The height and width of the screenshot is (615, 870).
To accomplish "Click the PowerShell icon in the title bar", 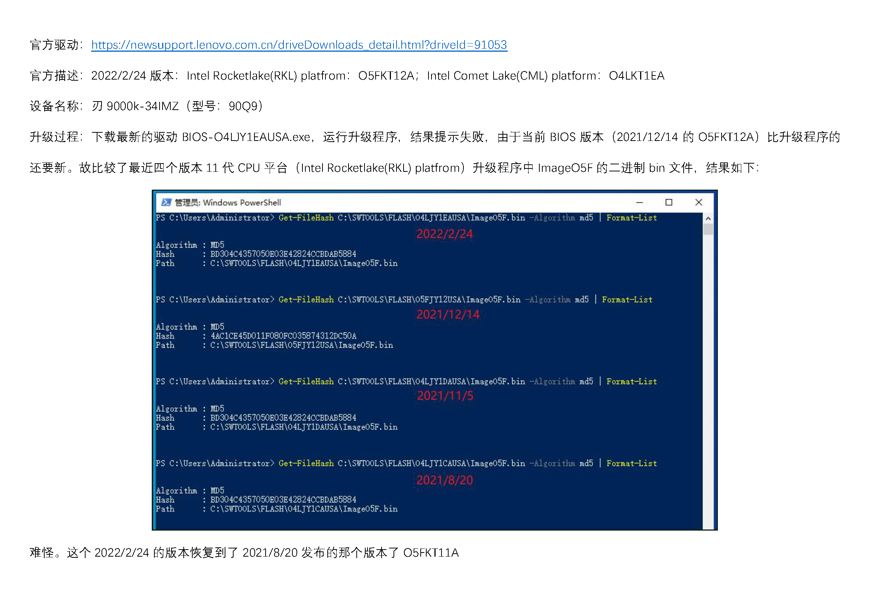I will click(x=166, y=202).
